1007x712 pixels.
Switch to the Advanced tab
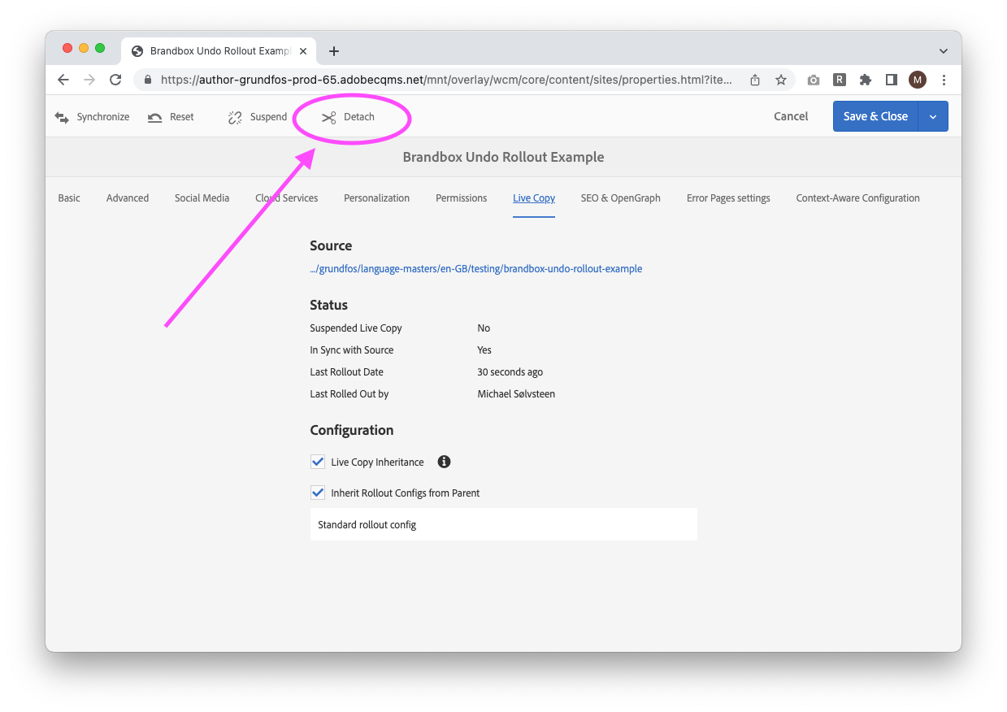tap(128, 198)
